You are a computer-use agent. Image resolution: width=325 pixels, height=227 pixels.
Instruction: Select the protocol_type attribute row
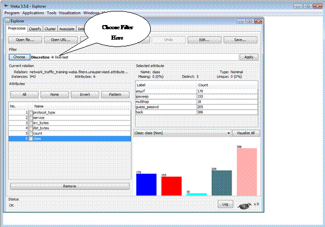[x=70, y=113]
